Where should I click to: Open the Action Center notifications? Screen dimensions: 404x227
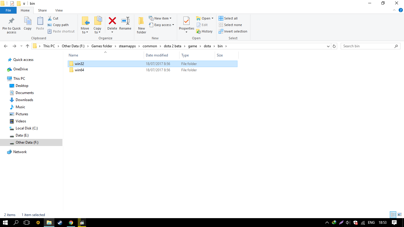(394, 223)
